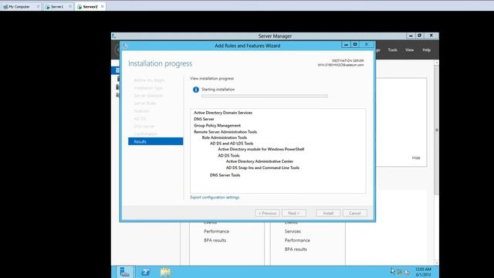The height and width of the screenshot is (278, 494).
Task: Click Active Directory Administrative Center entry
Action: pos(259,161)
